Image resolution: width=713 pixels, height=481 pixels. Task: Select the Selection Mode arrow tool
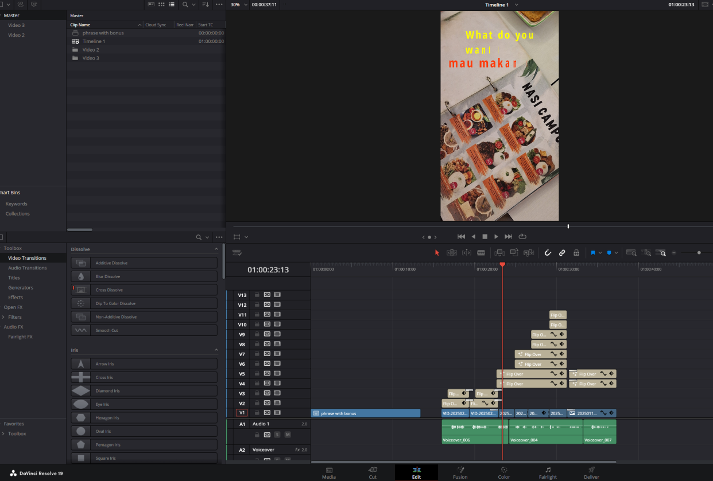tap(437, 252)
